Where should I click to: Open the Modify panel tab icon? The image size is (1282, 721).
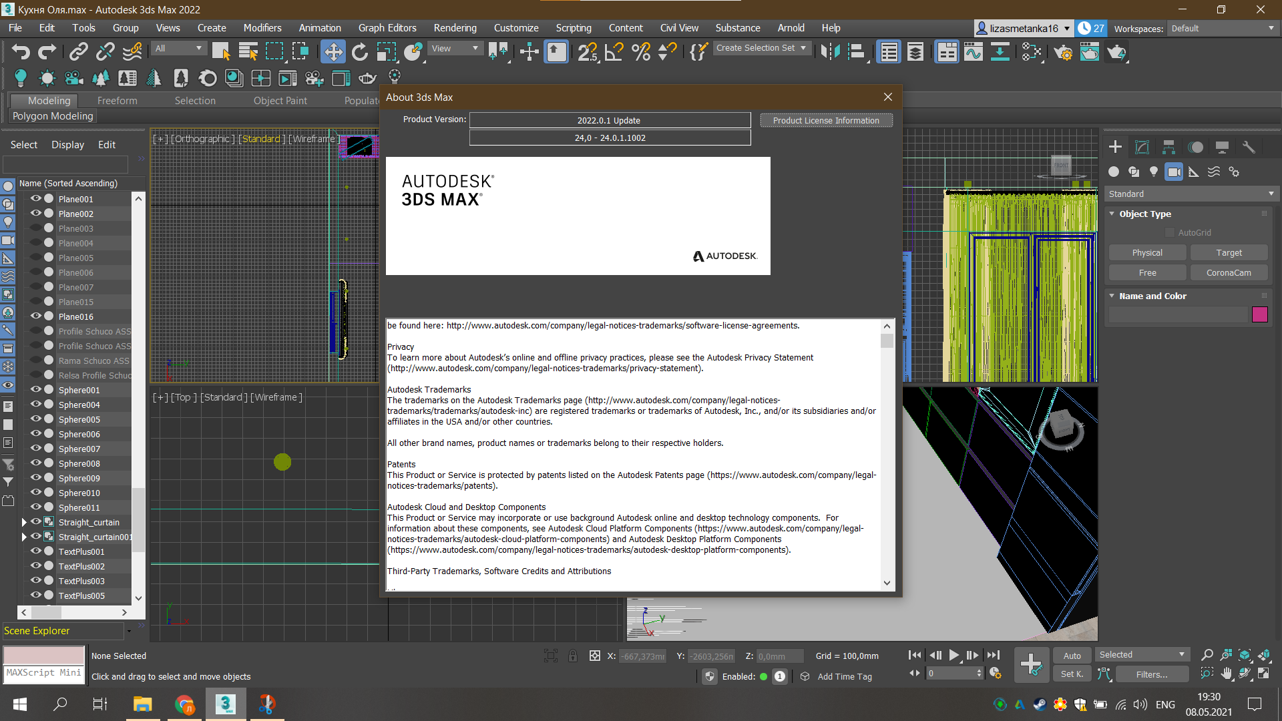point(1142,147)
